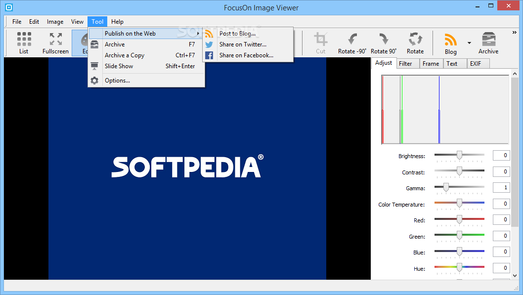Click the RGB histogram display
This screenshot has height=295, width=523.
[445, 110]
